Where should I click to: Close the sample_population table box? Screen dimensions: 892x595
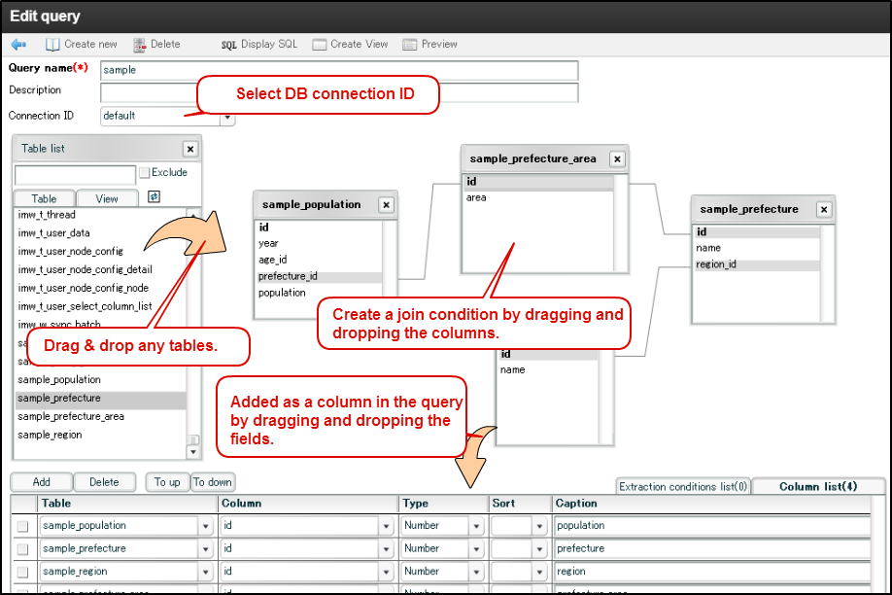coord(386,205)
